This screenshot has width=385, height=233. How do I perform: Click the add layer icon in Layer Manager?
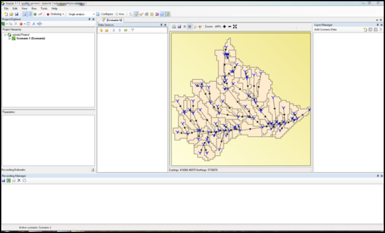click(x=365, y=29)
